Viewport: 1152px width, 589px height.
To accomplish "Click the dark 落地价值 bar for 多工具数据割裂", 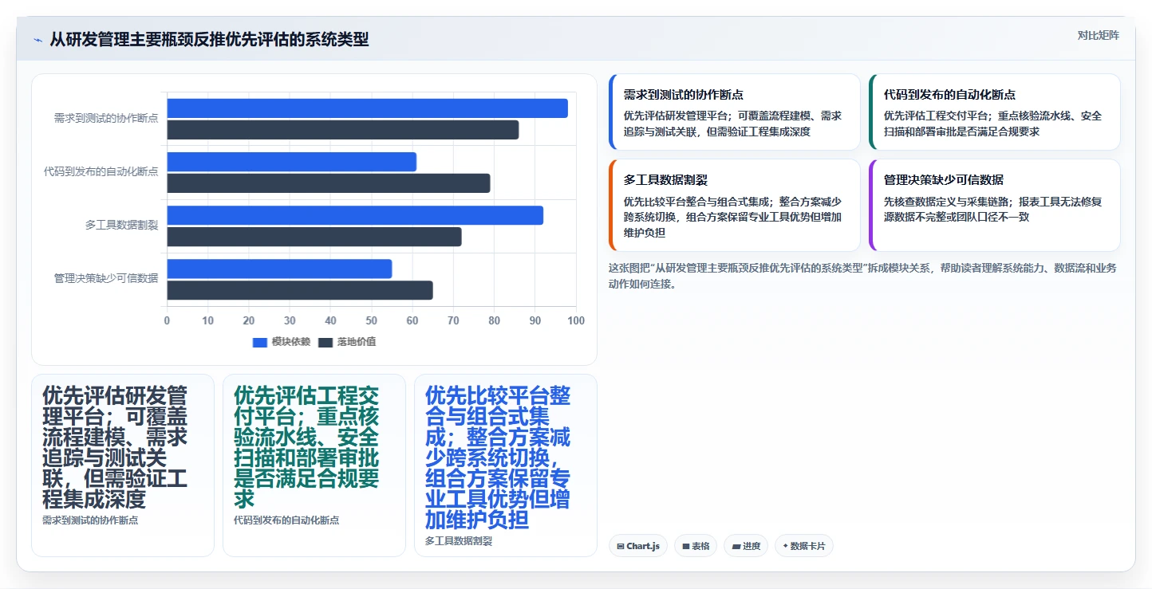I will click(x=314, y=237).
